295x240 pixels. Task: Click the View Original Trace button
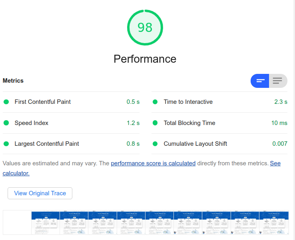pos(40,193)
